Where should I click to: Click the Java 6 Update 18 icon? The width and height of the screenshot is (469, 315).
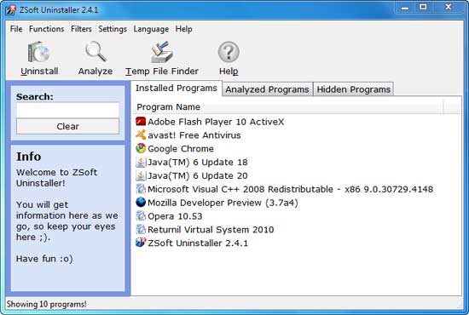tap(141, 162)
